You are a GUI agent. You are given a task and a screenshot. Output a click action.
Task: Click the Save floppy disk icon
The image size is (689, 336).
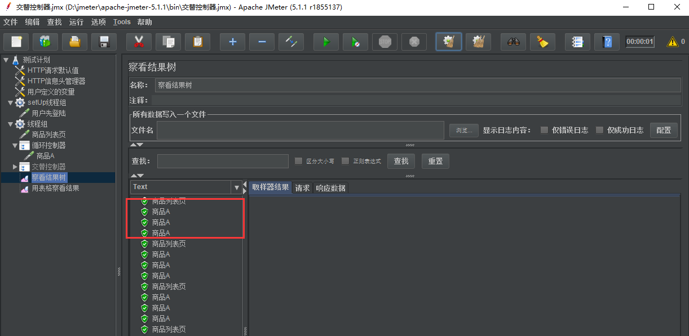tap(104, 42)
